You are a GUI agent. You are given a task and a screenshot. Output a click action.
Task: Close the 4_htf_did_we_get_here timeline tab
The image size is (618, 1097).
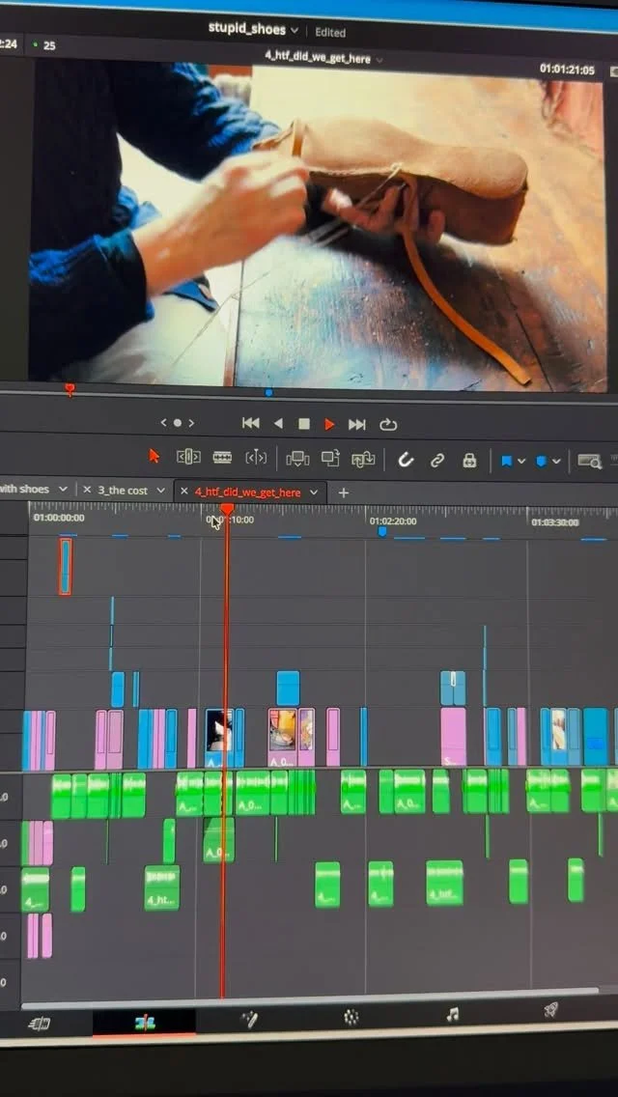184,492
